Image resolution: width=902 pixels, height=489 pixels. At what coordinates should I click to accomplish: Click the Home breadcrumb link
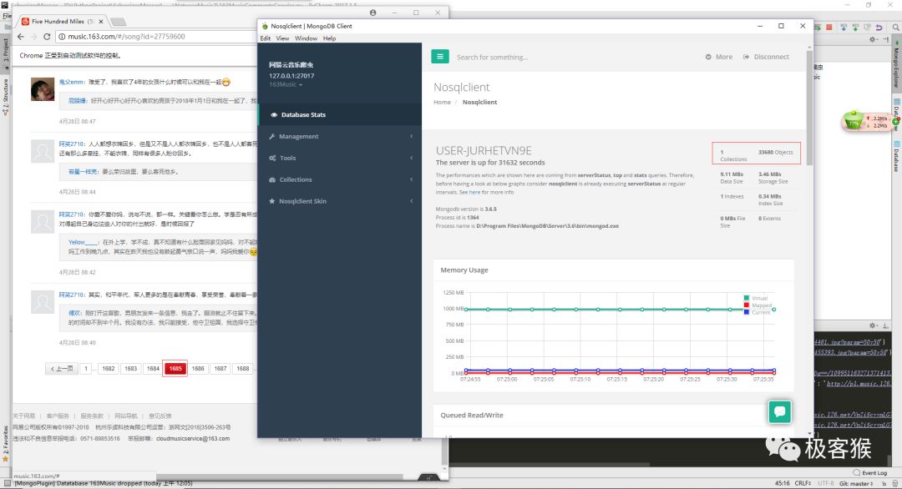(x=442, y=103)
